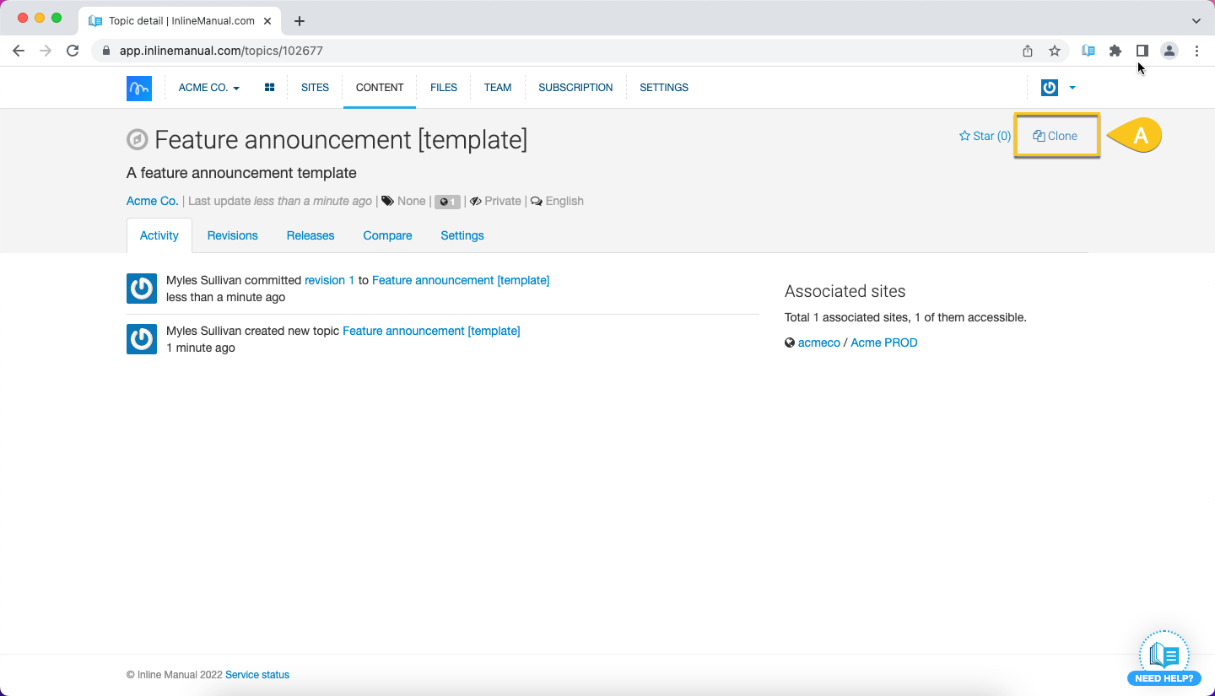
Task: Open the dashboard grid icon
Action: tap(270, 88)
